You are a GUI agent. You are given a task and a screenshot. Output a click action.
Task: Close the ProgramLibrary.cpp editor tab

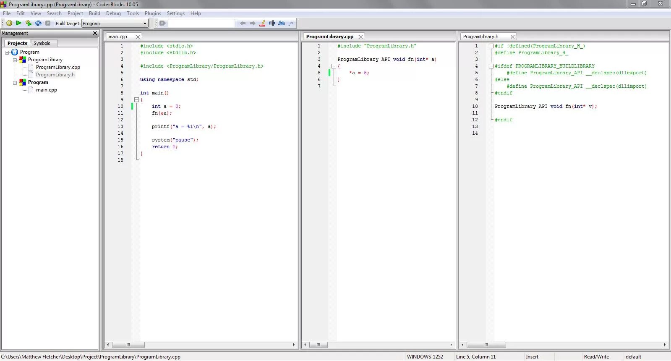click(360, 37)
